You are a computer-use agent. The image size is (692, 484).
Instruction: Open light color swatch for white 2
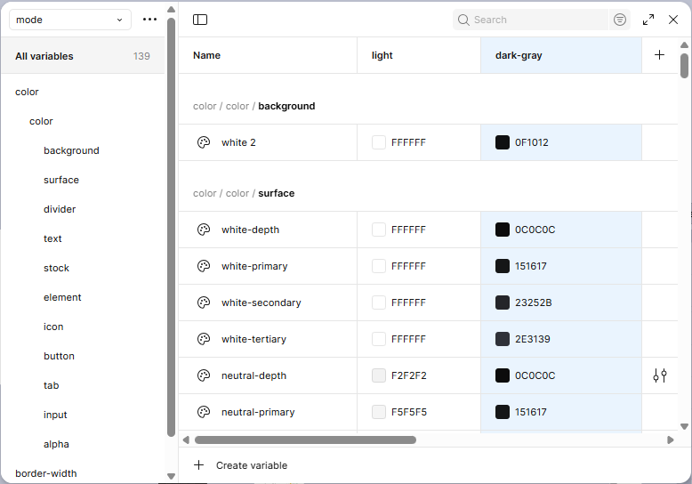click(379, 142)
